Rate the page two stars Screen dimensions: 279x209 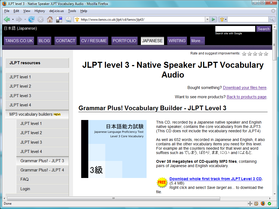click(250, 54)
